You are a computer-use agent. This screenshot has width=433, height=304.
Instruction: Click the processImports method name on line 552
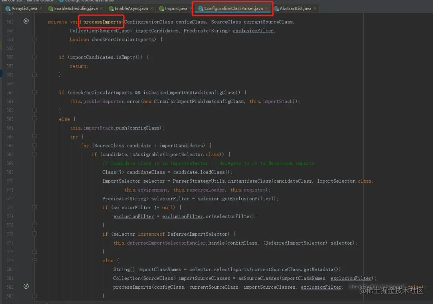[102, 22]
